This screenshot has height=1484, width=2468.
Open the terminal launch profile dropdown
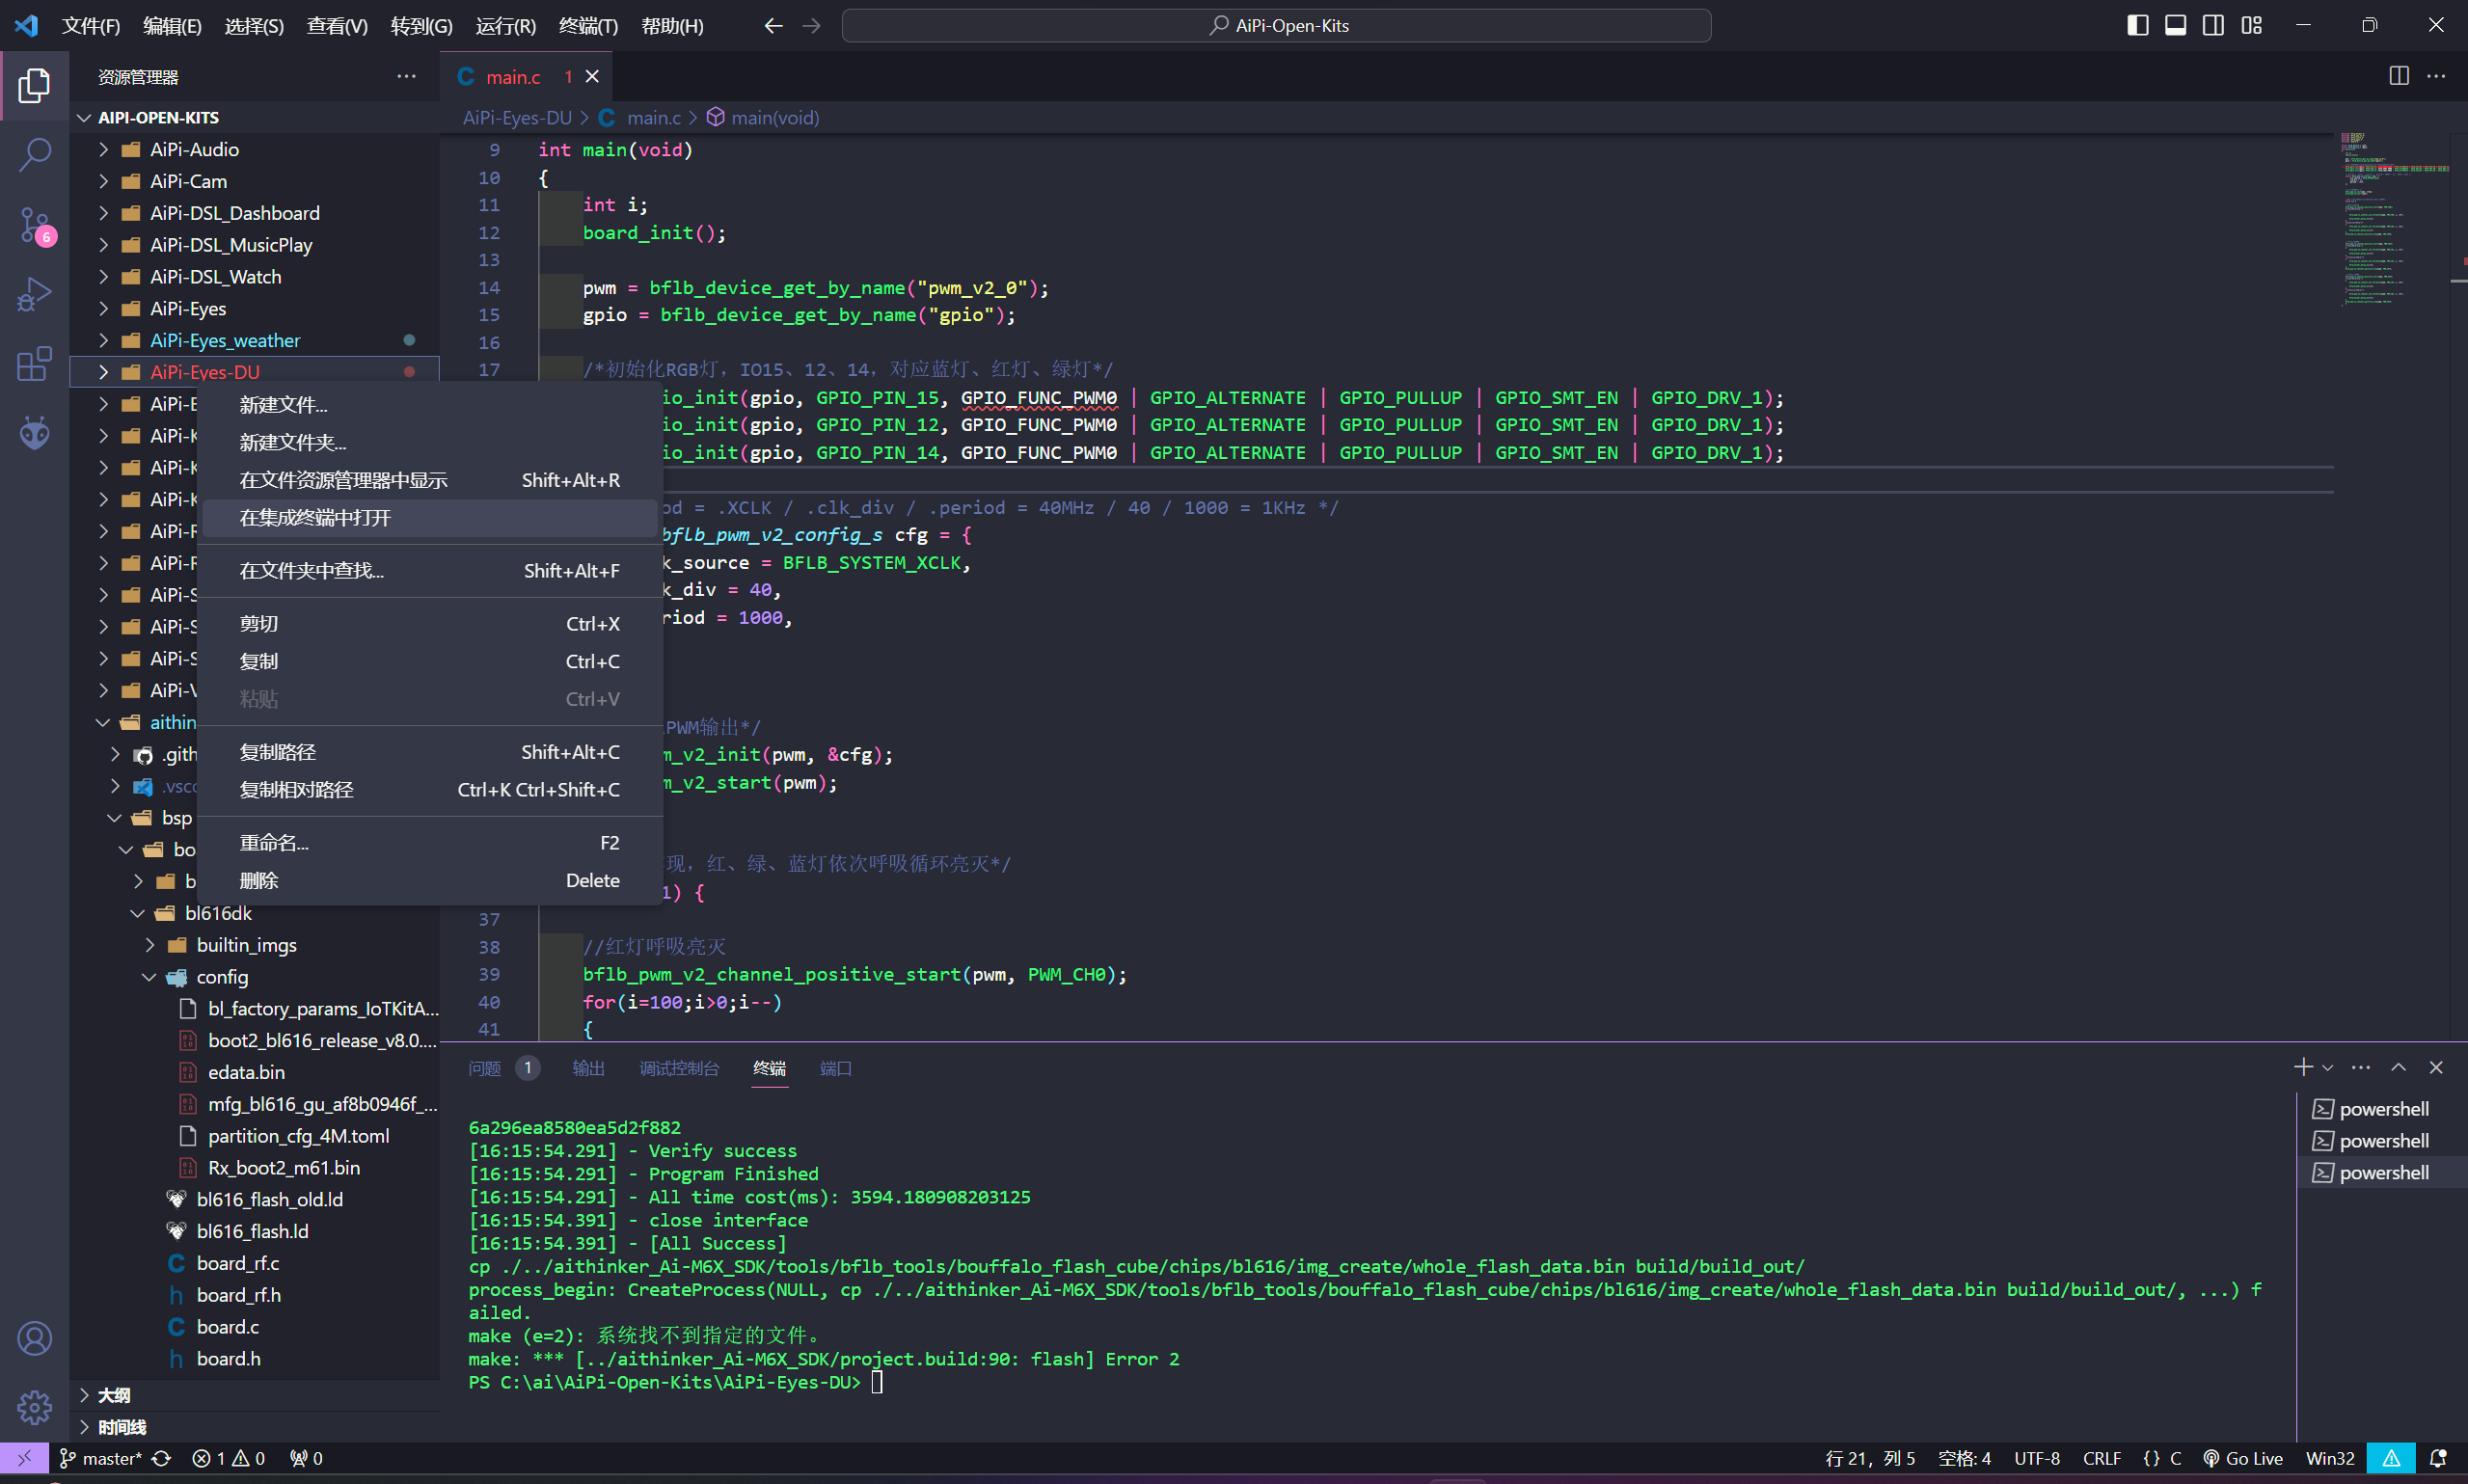click(2327, 1067)
